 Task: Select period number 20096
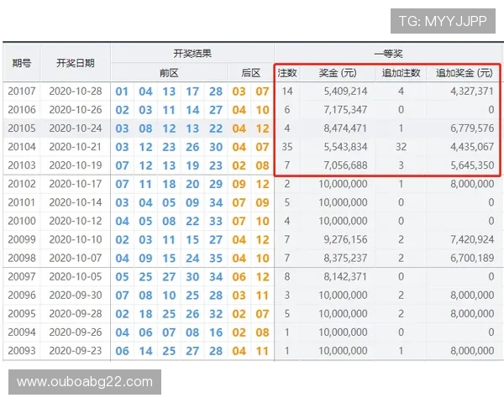coord(22,295)
